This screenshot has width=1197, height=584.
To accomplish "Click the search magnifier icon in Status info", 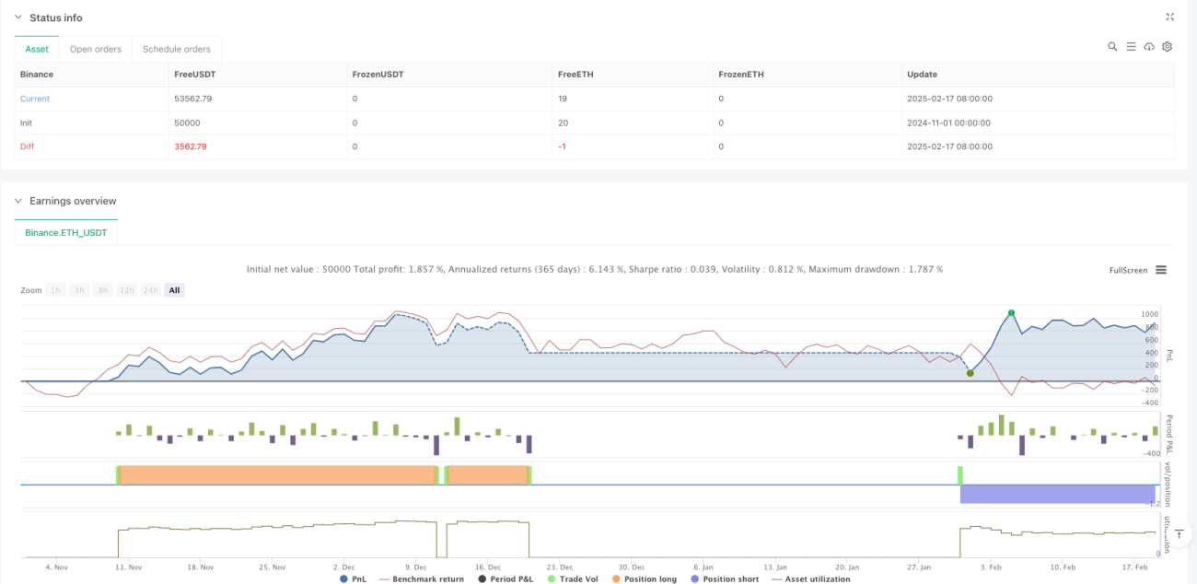I will point(1112,47).
